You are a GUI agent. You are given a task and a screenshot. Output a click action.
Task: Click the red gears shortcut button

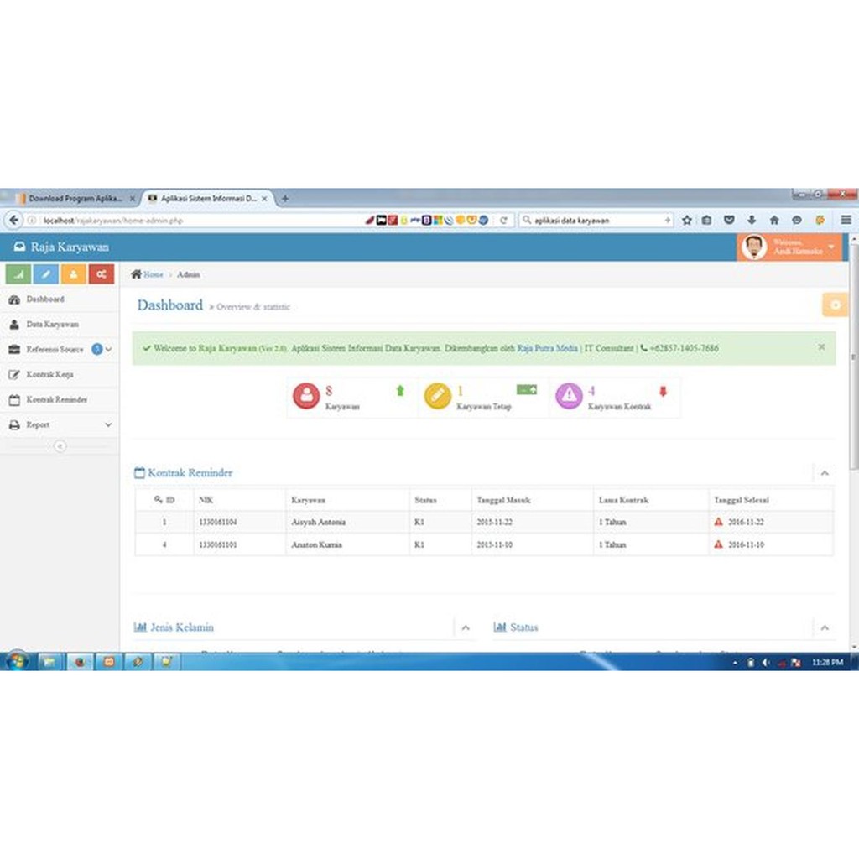[101, 274]
